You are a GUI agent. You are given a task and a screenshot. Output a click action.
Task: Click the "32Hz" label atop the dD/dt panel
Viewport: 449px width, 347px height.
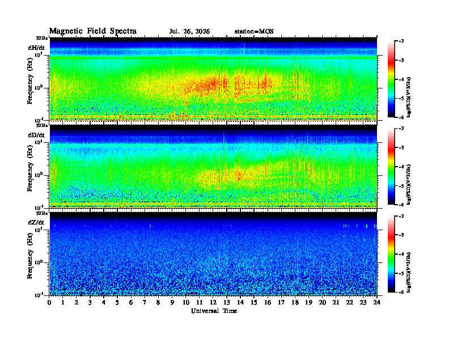click(x=42, y=125)
